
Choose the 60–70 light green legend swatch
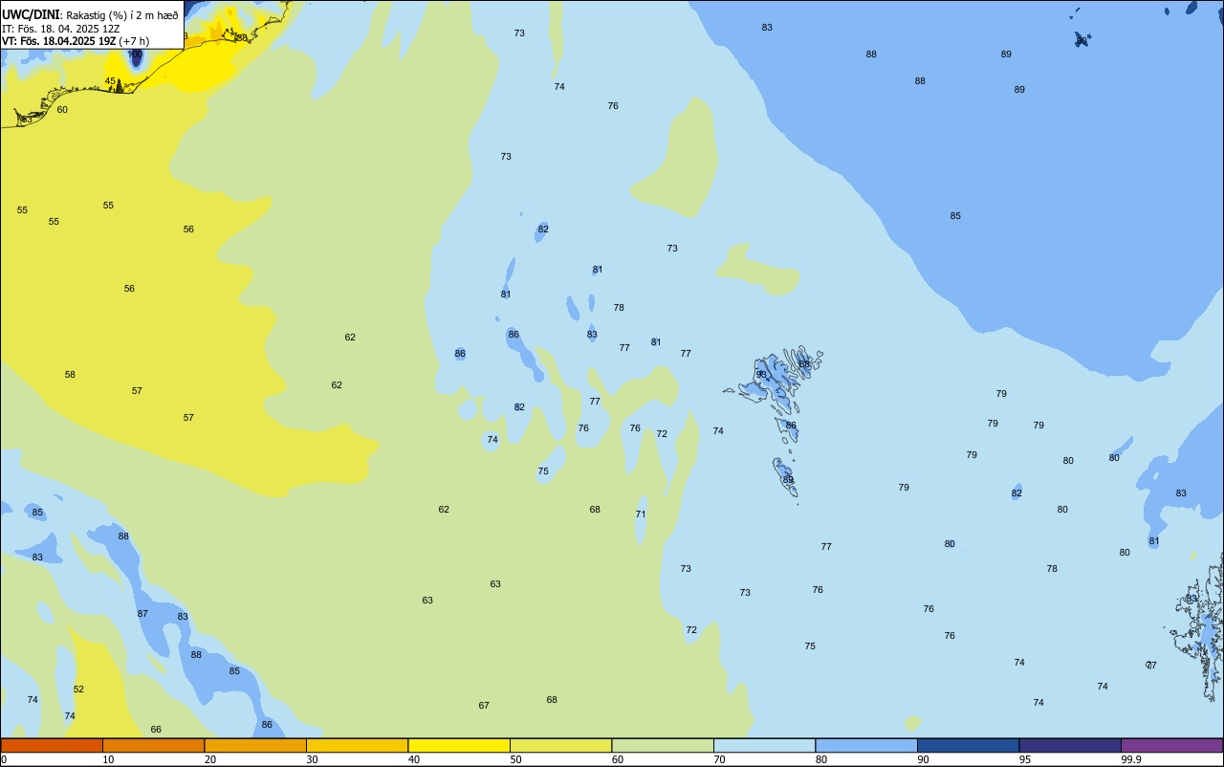pos(663,745)
